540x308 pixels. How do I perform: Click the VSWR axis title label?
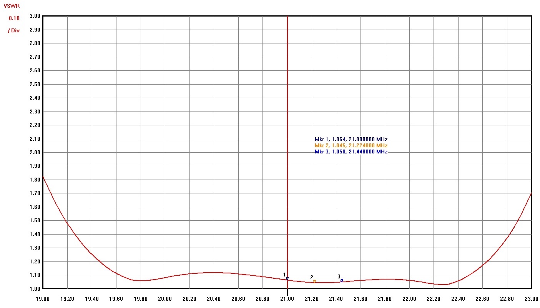click(x=12, y=6)
